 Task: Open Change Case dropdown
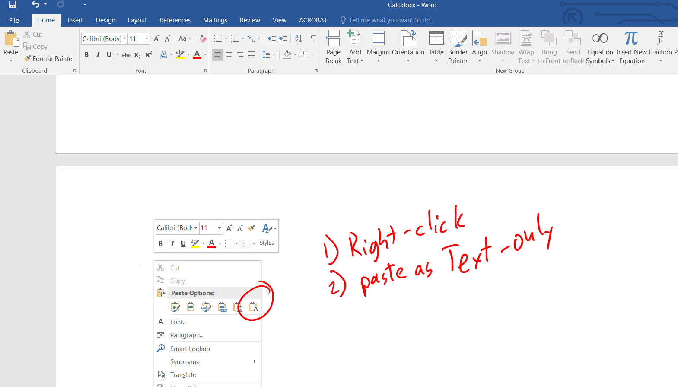point(185,38)
